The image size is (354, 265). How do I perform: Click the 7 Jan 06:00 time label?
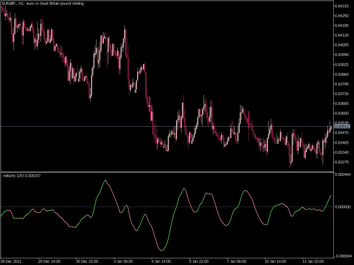(237, 261)
